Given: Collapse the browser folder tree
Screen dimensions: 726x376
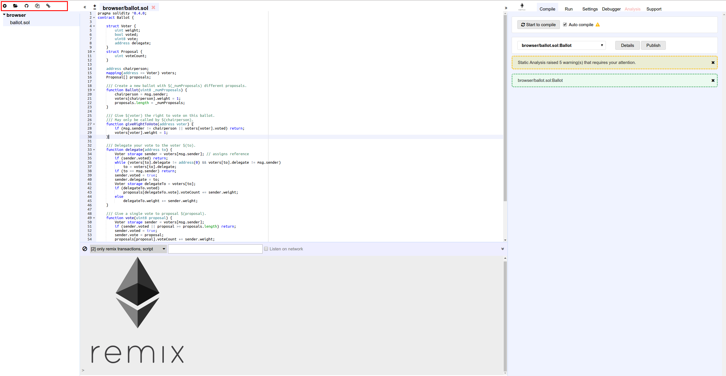Looking at the screenshot, I should [4, 15].
